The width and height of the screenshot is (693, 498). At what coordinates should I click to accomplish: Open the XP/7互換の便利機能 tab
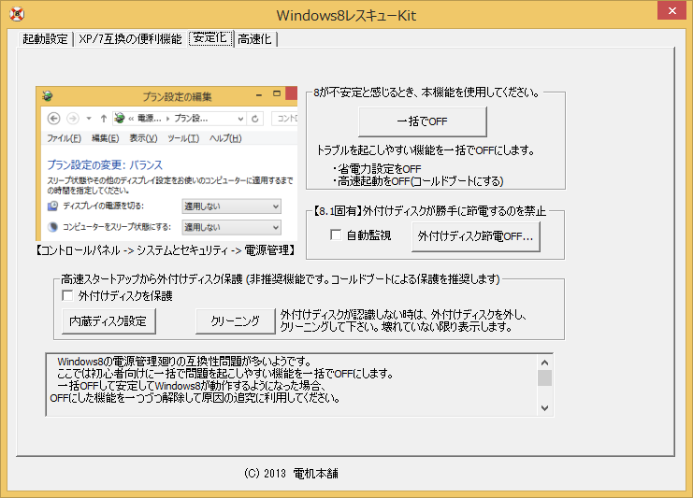tap(130, 39)
